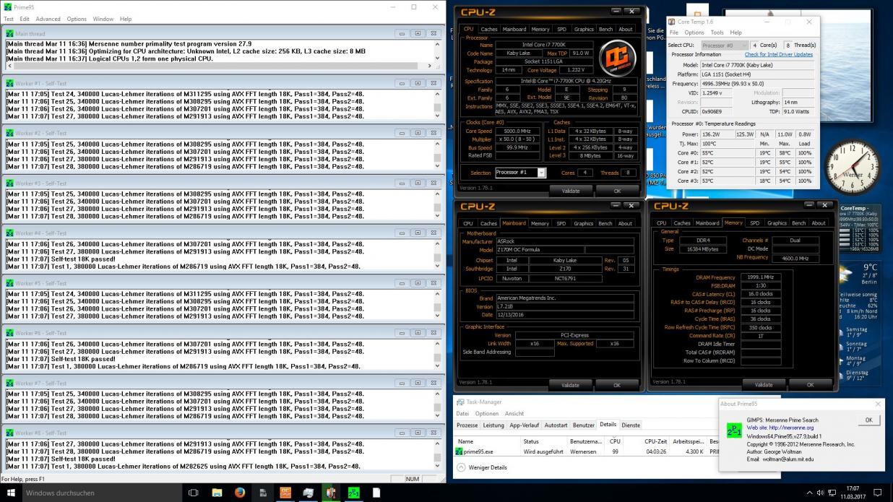Click OK in CPU-Z window showing ASRock motherboard
Screen dimensions: 893x502
click(617, 385)
